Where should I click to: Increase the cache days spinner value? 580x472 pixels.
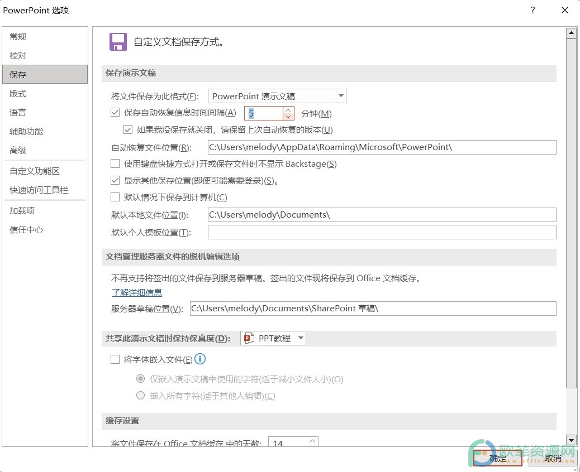point(312,440)
